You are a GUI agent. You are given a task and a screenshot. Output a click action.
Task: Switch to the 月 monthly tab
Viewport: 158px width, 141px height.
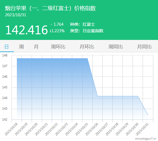pyautogui.click(x=36, y=47)
